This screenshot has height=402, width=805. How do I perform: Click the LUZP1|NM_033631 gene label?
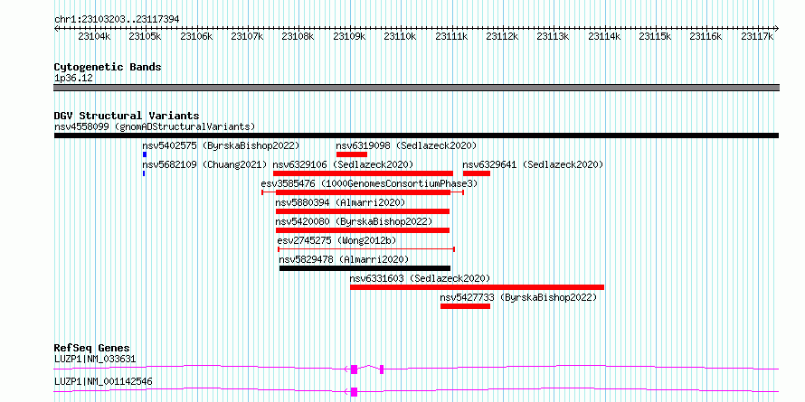click(x=95, y=359)
